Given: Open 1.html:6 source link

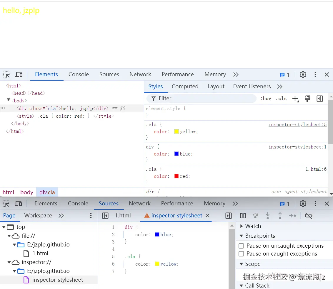Looking at the screenshot, I should coord(316,169).
